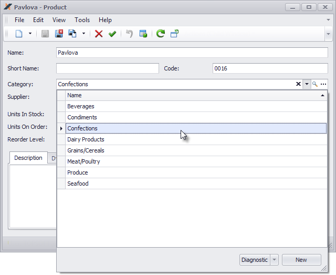Click the Name input field with Pavlova

192,53
